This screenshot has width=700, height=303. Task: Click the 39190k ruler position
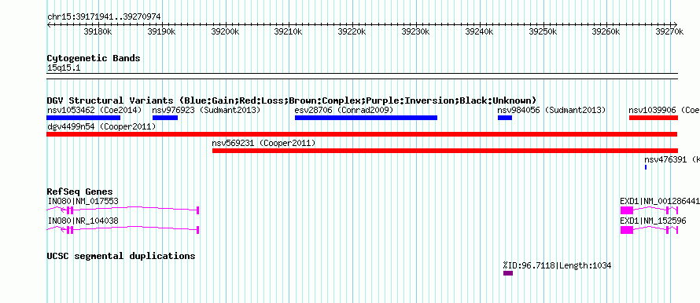(161, 31)
